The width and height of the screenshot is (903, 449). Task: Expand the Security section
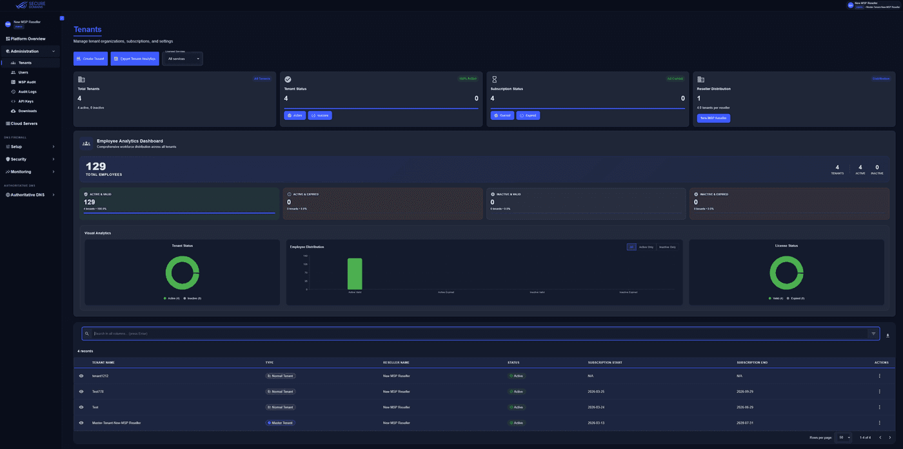click(30, 159)
